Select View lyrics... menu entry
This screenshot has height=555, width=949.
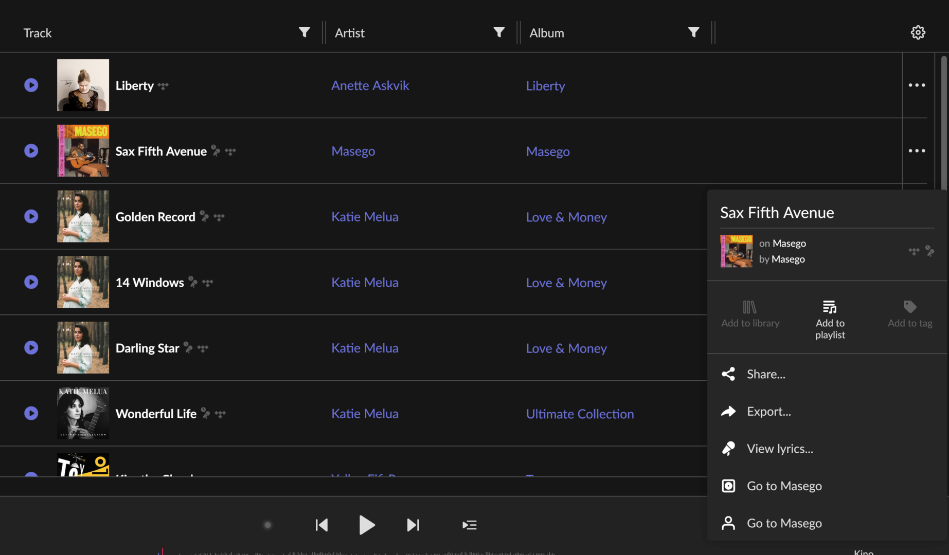point(779,449)
